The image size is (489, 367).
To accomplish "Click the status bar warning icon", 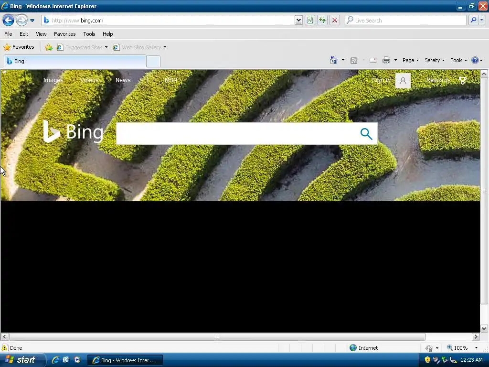I will click(x=5, y=348).
